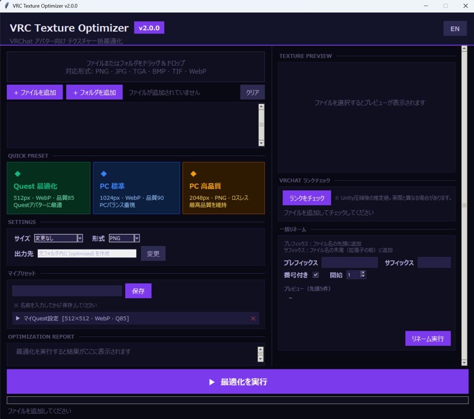
Task: Switch interface language with the EN toggle
Action: 455,28
